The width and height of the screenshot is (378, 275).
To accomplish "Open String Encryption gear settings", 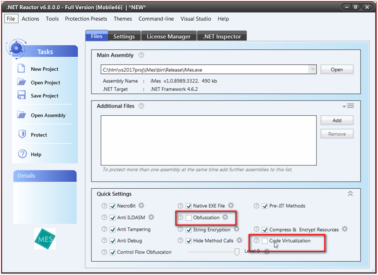I will [x=237, y=229].
